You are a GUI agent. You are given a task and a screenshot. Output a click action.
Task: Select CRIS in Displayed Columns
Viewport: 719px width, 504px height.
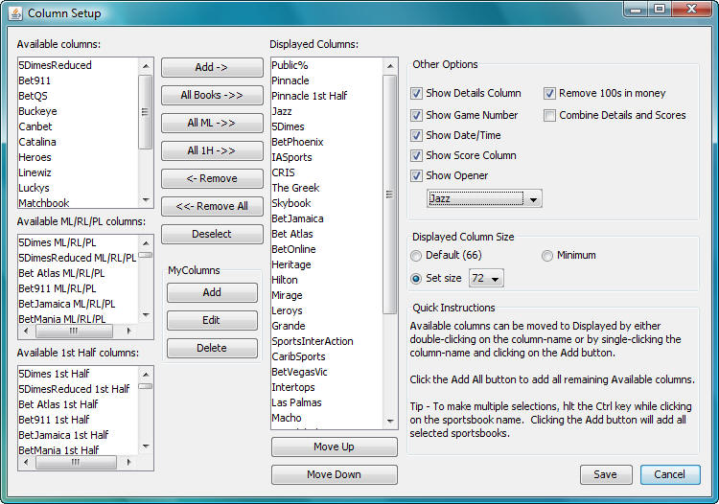click(x=327, y=172)
